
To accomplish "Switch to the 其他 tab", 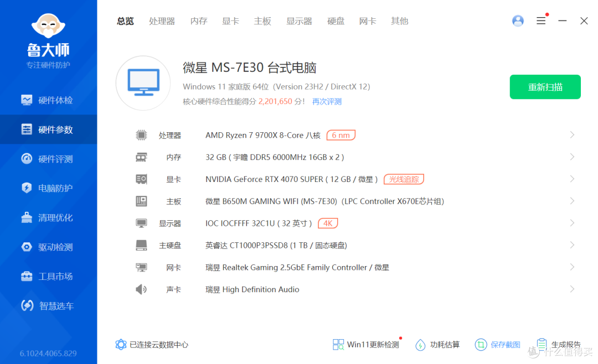I will point(399,21).
